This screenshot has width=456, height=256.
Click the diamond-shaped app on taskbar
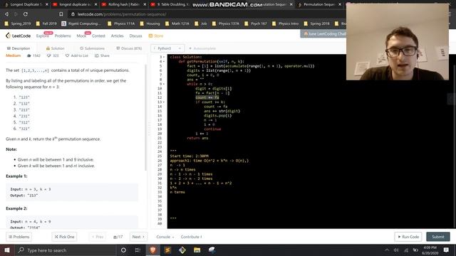(x=182, y=250)
